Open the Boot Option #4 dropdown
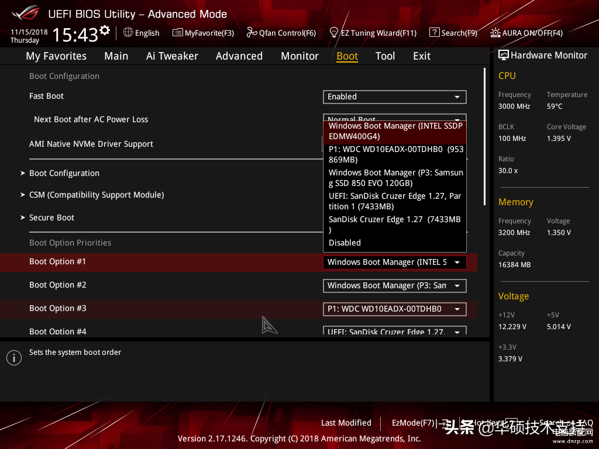The image size is (599, 449). [395, 331]
